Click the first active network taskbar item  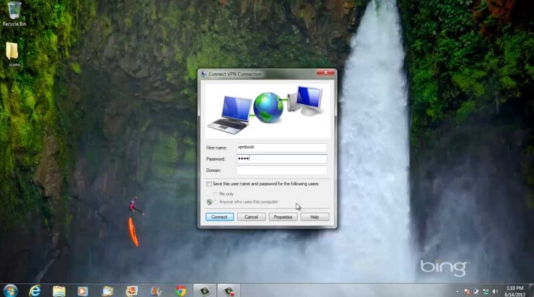(x=205, y=291)
